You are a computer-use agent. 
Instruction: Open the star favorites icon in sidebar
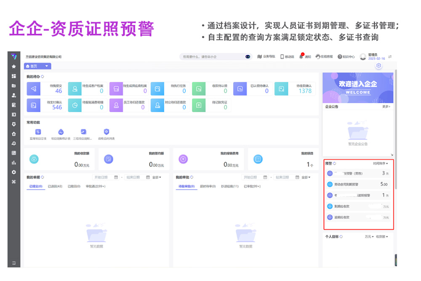point(14,67)
